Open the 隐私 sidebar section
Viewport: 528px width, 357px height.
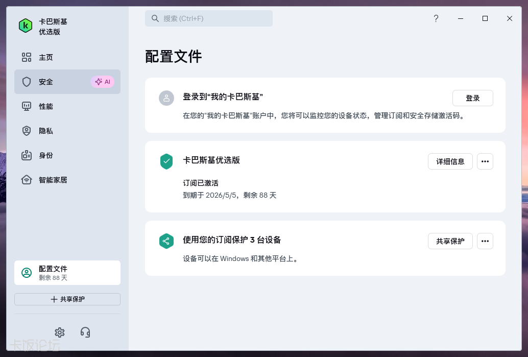point(46,131)
